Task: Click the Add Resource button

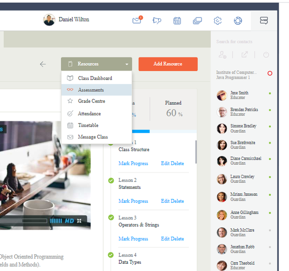Action: pyautogui.click(x=168, y=64)
